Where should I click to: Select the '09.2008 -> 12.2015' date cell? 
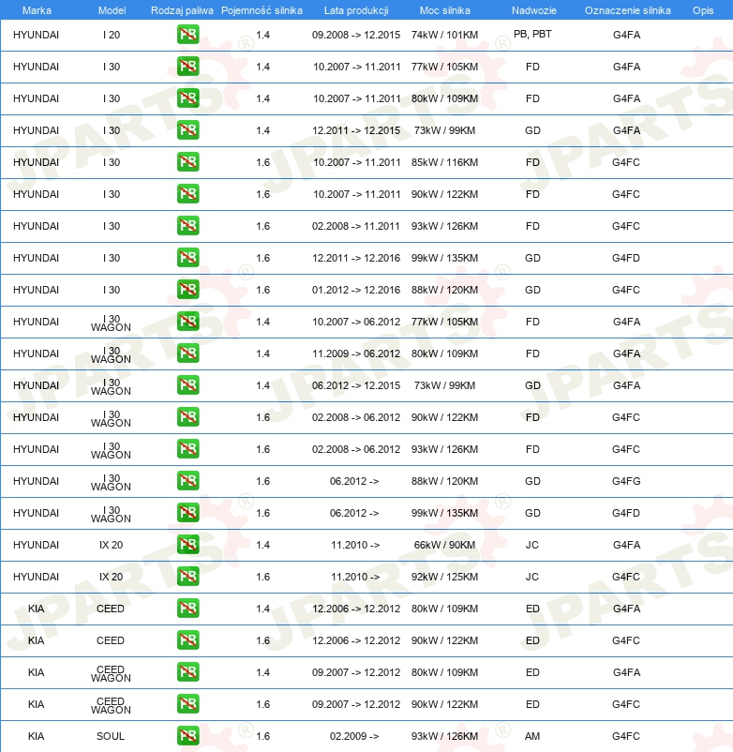point(355,35)
